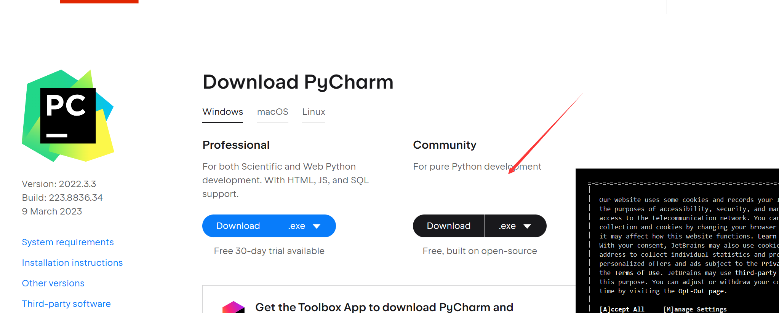Click the Professional heading
Viewport: 779px width, 313px height.
point(236,145)
